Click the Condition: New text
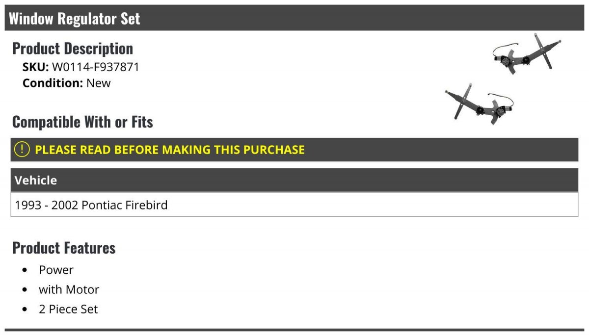589x336 pixels. tap(67, 83)
